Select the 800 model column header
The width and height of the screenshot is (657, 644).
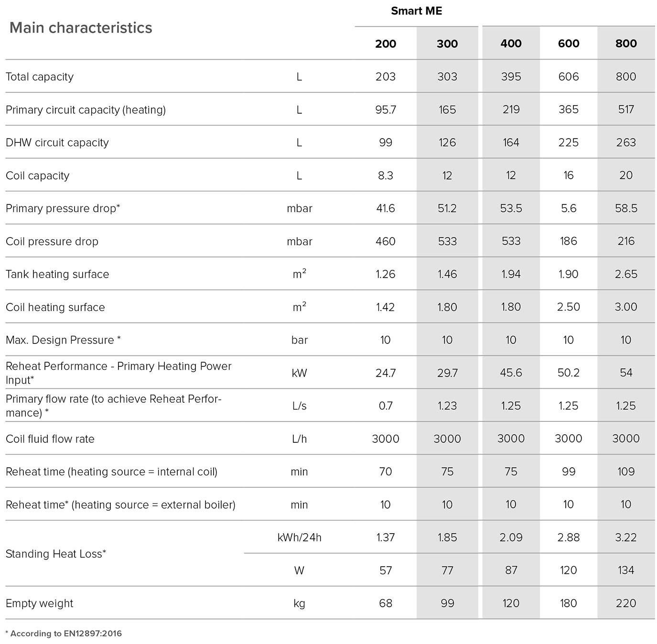coord(626,43)
